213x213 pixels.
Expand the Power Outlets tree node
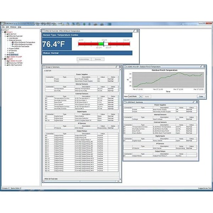pos(7,49)
